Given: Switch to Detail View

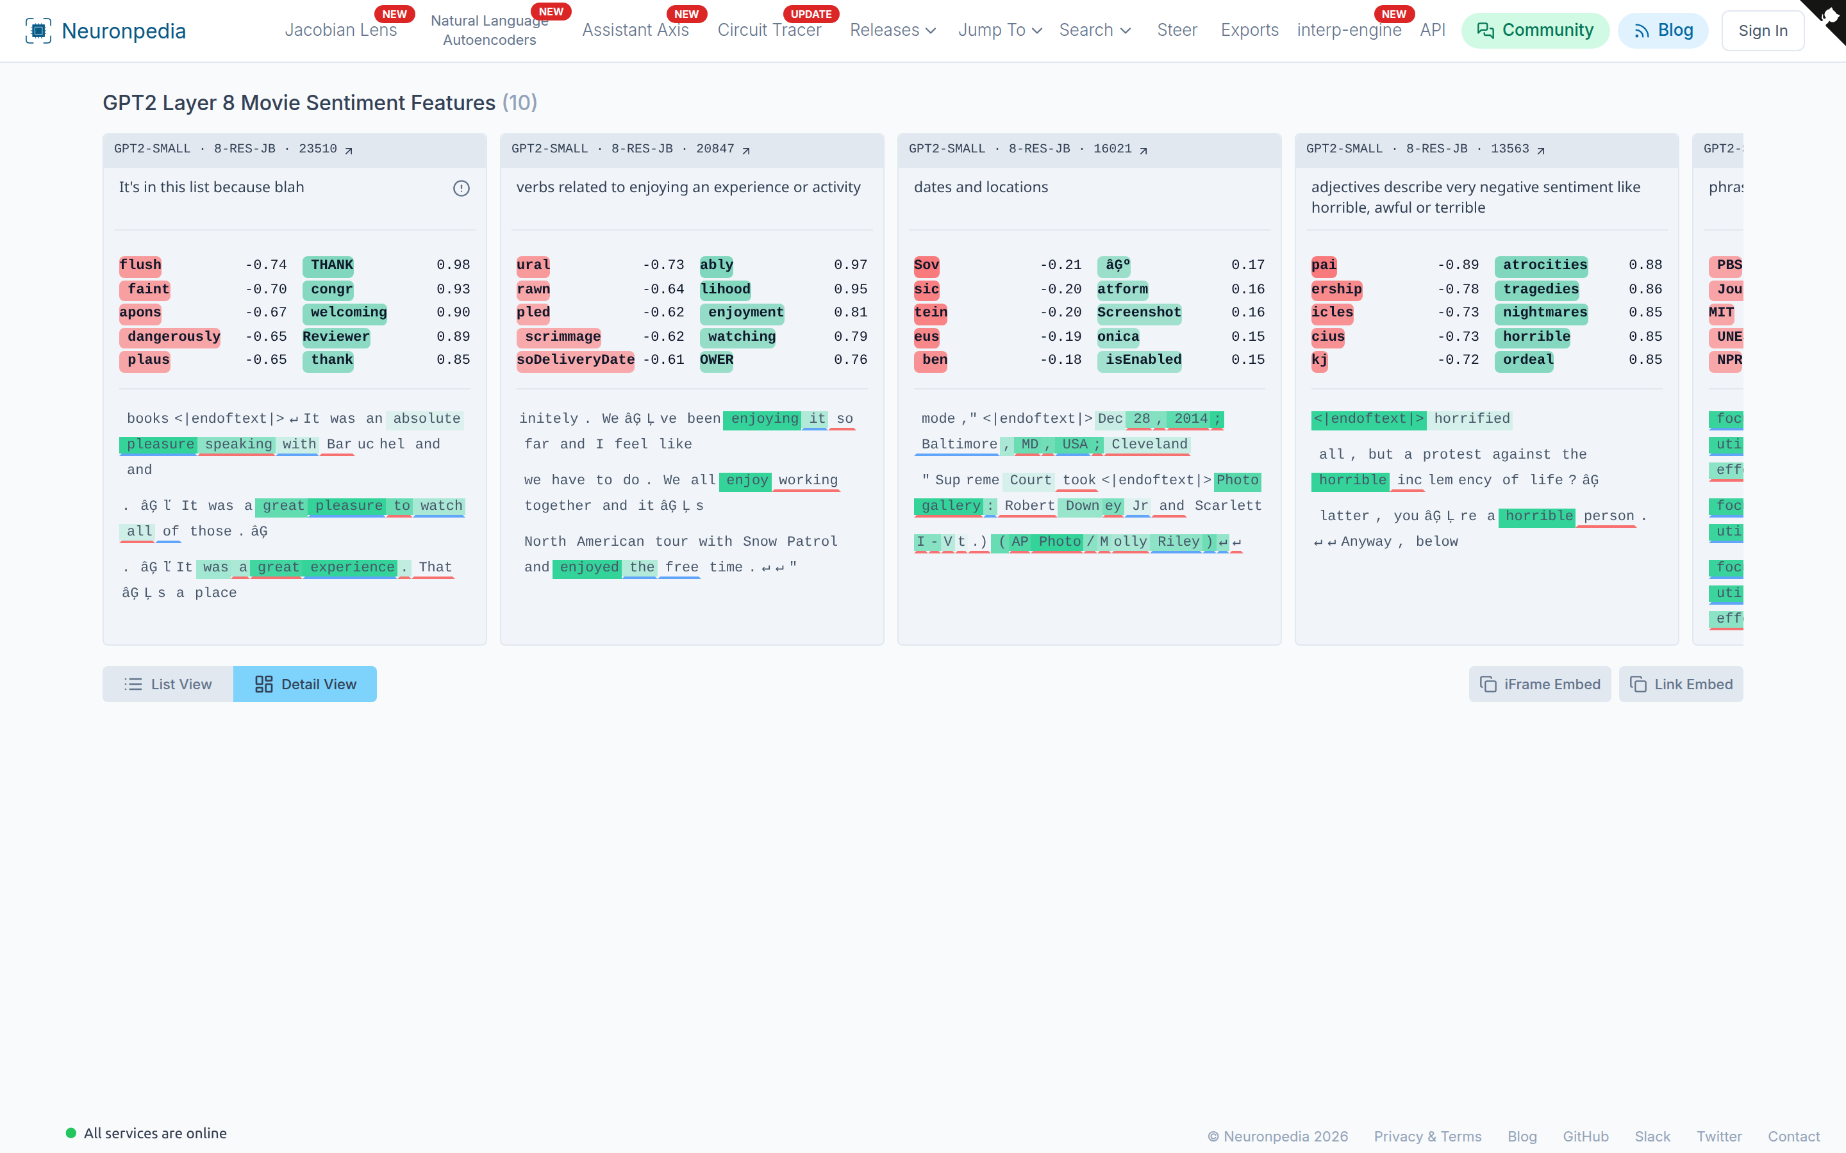Looking at the screenshot, I should [305, 684].
